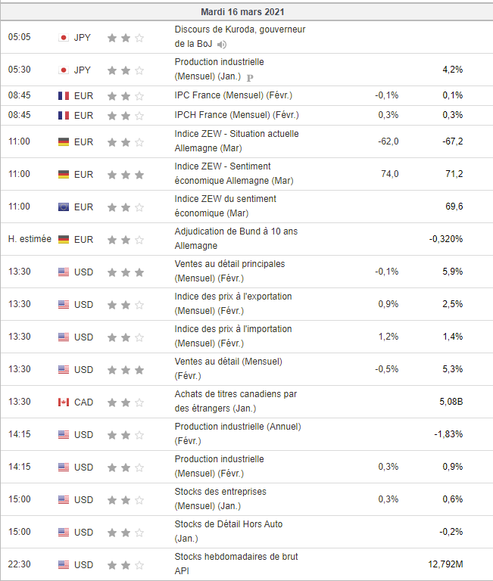Open Indice des prix à l'exportation event
Screen dimensions: 493x581
[232, 297]
